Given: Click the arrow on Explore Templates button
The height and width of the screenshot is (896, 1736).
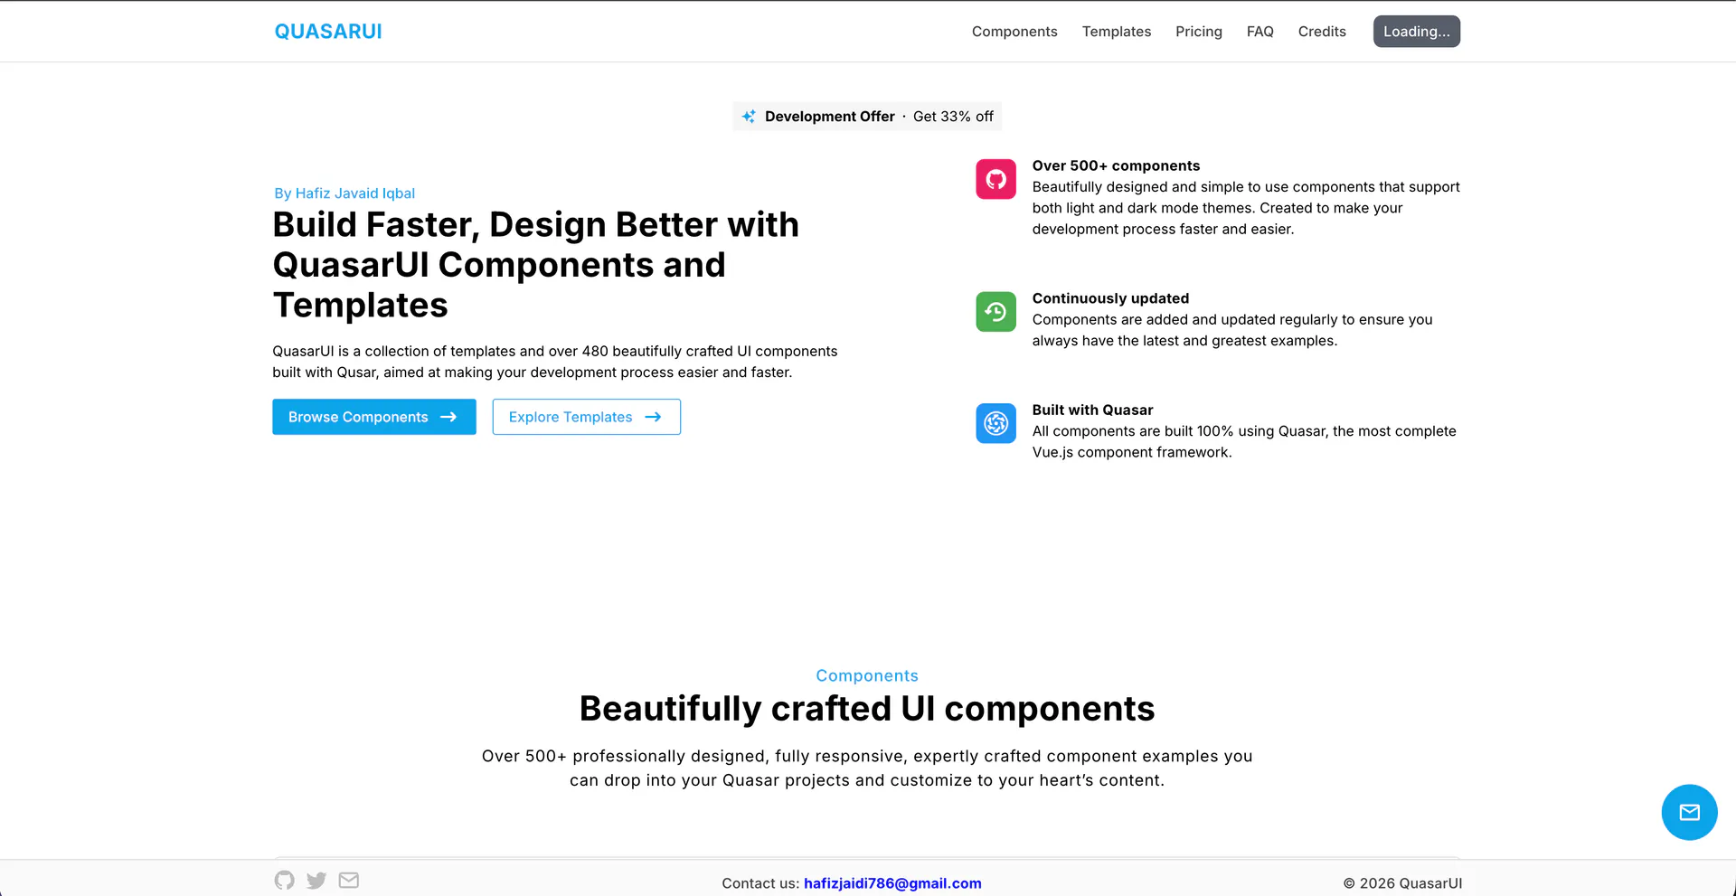Looking at the screenshot, I should (653, 417).
